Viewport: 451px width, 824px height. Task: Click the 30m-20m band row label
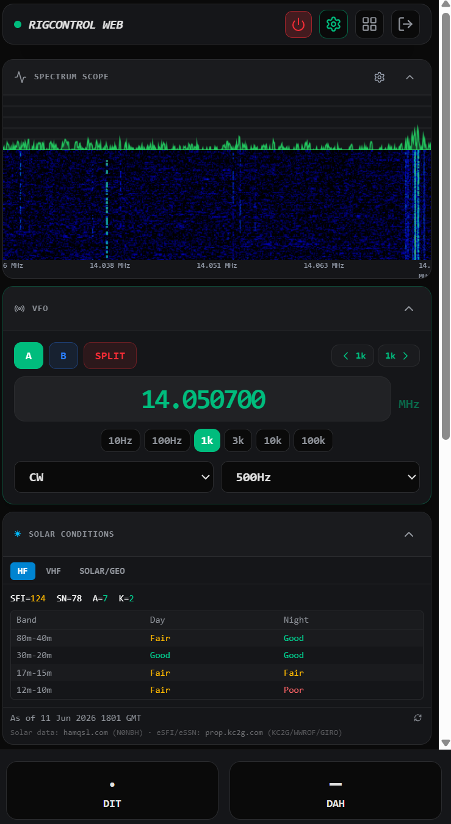34,655
